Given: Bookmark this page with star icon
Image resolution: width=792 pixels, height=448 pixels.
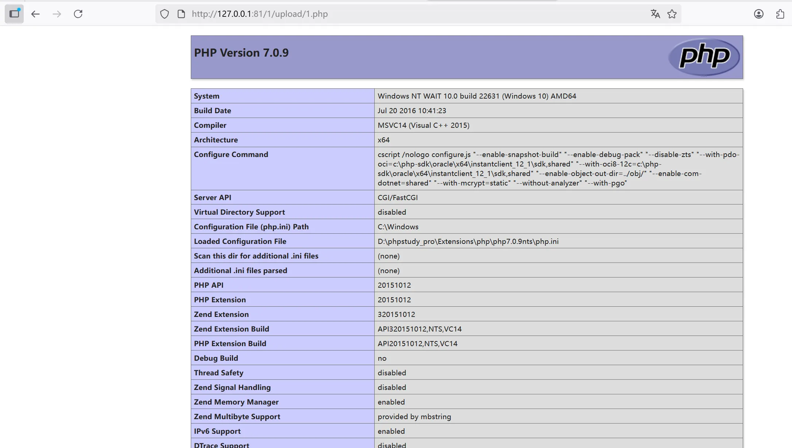Looking at the screenshot, I should click(x=672, y=14).
